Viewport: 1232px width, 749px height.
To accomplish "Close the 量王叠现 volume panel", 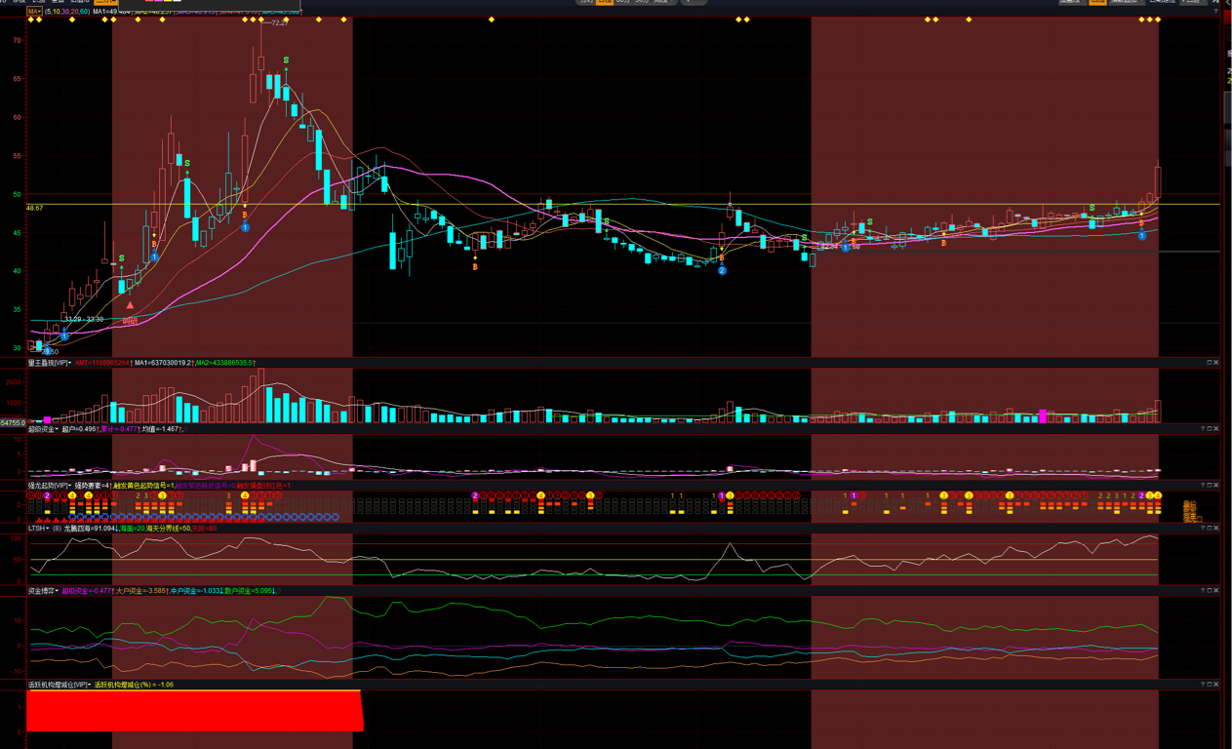I will pyautogui.click(x=1216, y=363).
